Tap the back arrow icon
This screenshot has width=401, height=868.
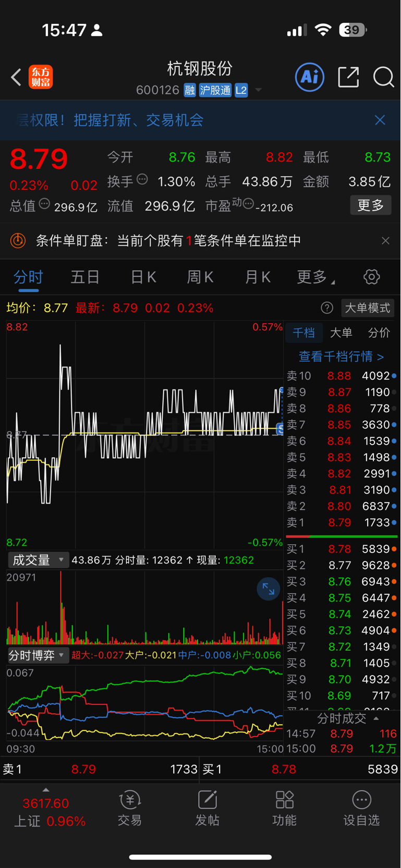click(16, 77)
